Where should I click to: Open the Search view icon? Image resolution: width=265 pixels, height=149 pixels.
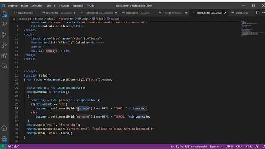[x=4, y=24]
